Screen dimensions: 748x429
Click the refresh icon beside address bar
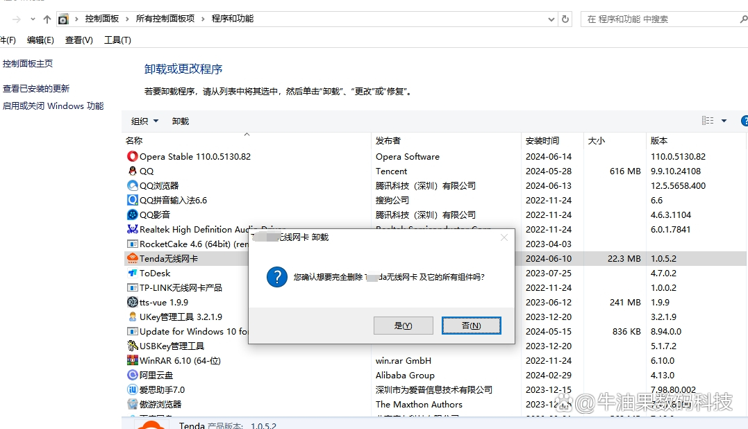[x=565, y=19]
